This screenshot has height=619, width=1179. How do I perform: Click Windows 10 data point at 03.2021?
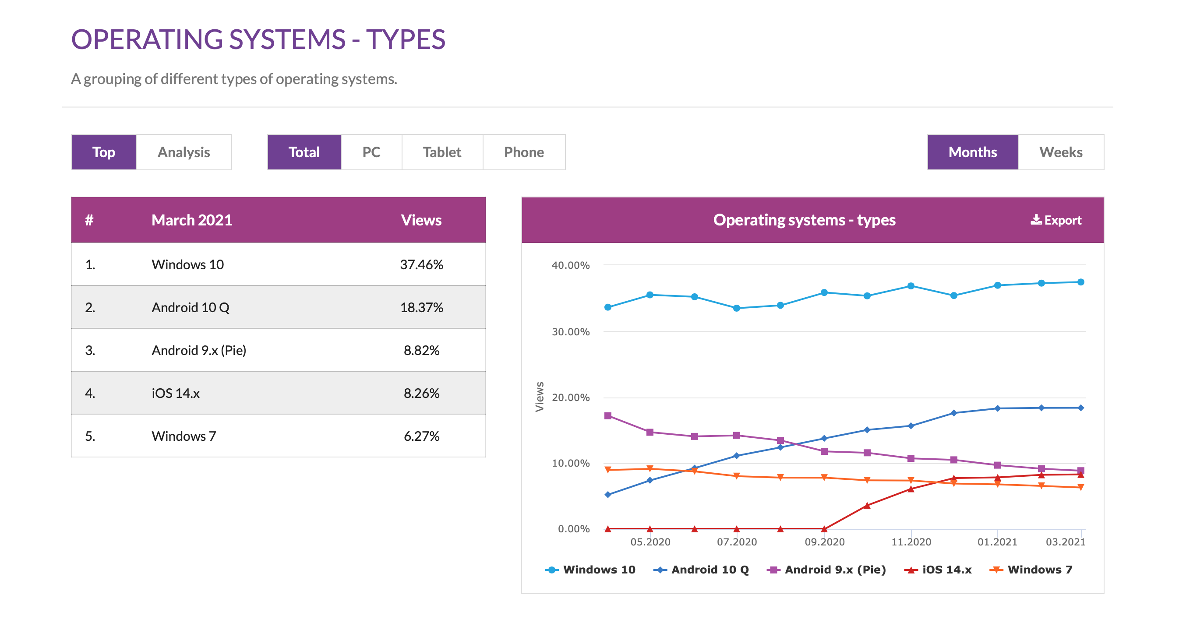(x=1080, y=282)
